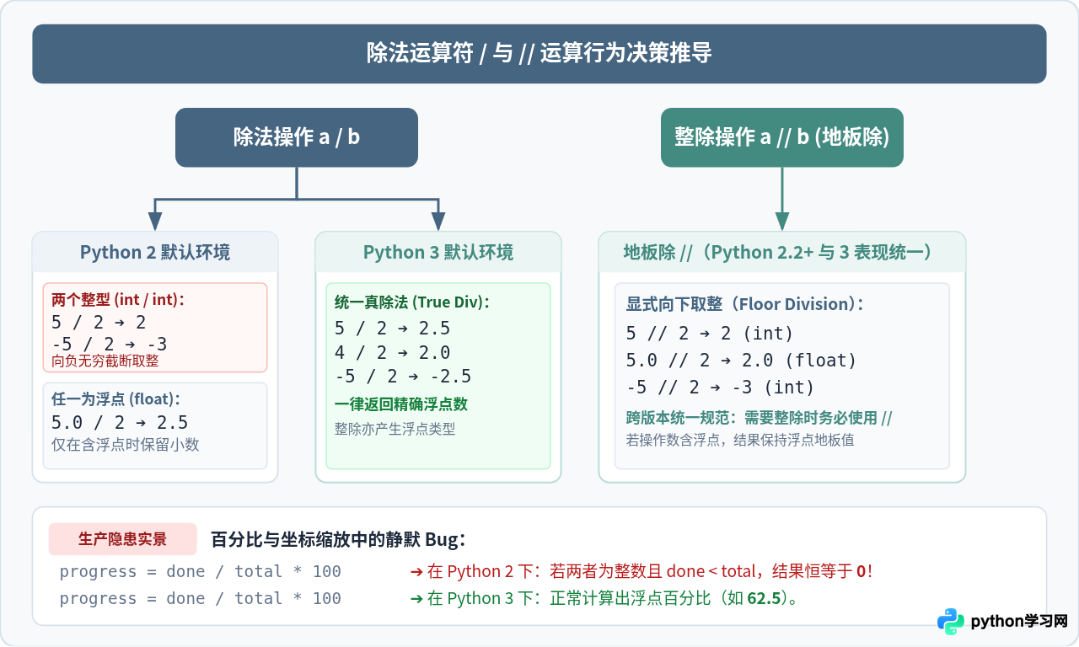The width and height of the screenshot is (1079, 647).
Task: Click "5 / 2 → 2" under Python 2
Action: tap(99, 322)
